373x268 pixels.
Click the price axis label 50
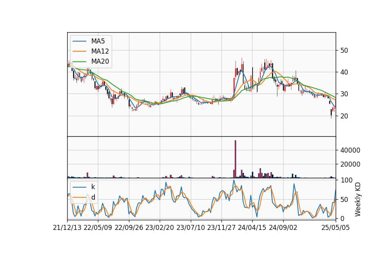pyautogui.click(x=344, y=50)
